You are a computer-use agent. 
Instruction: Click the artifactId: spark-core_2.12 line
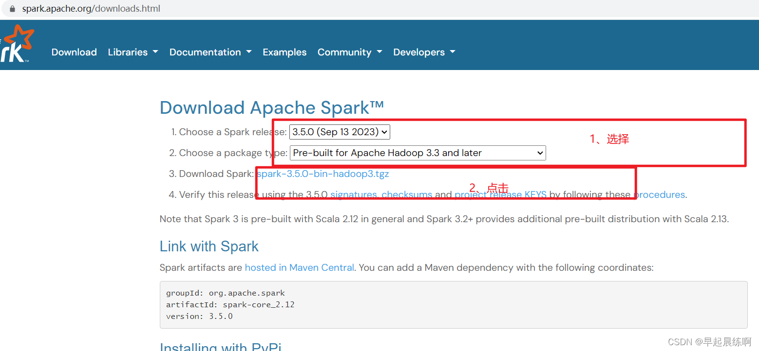230,305
